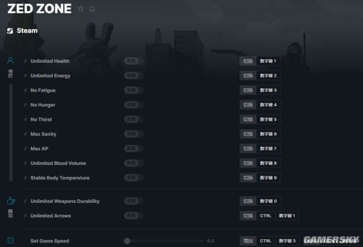
Task: Select the thumbs-up weapons category icon
Action: tap(11, 200)
